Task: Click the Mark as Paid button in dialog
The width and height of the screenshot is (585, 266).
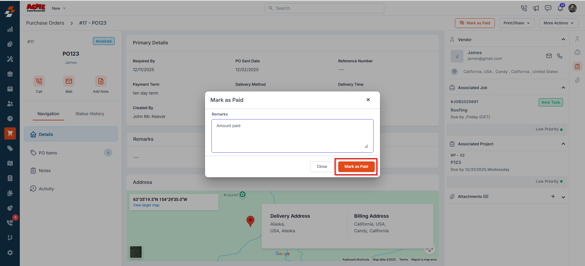Action: [x=356, y=167]
